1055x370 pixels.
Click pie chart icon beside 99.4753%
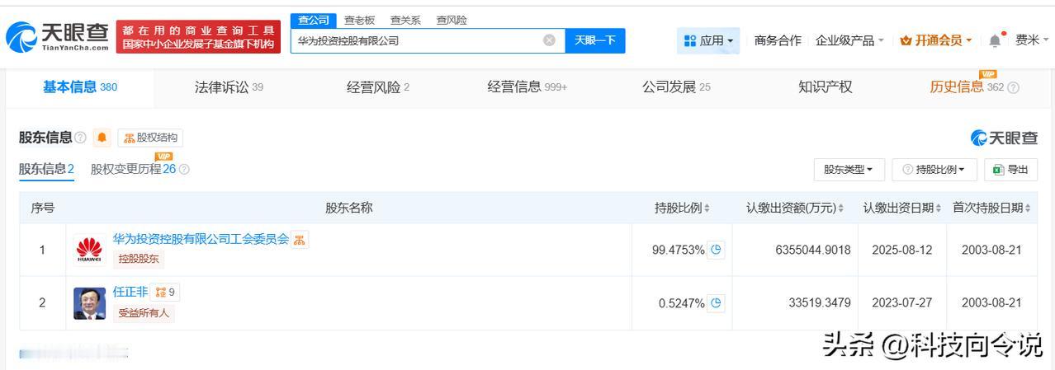click(x=716, y=250)
